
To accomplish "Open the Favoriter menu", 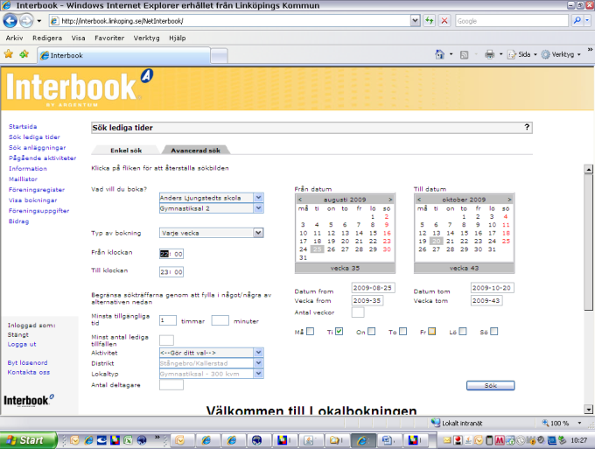I will point(109,38).
